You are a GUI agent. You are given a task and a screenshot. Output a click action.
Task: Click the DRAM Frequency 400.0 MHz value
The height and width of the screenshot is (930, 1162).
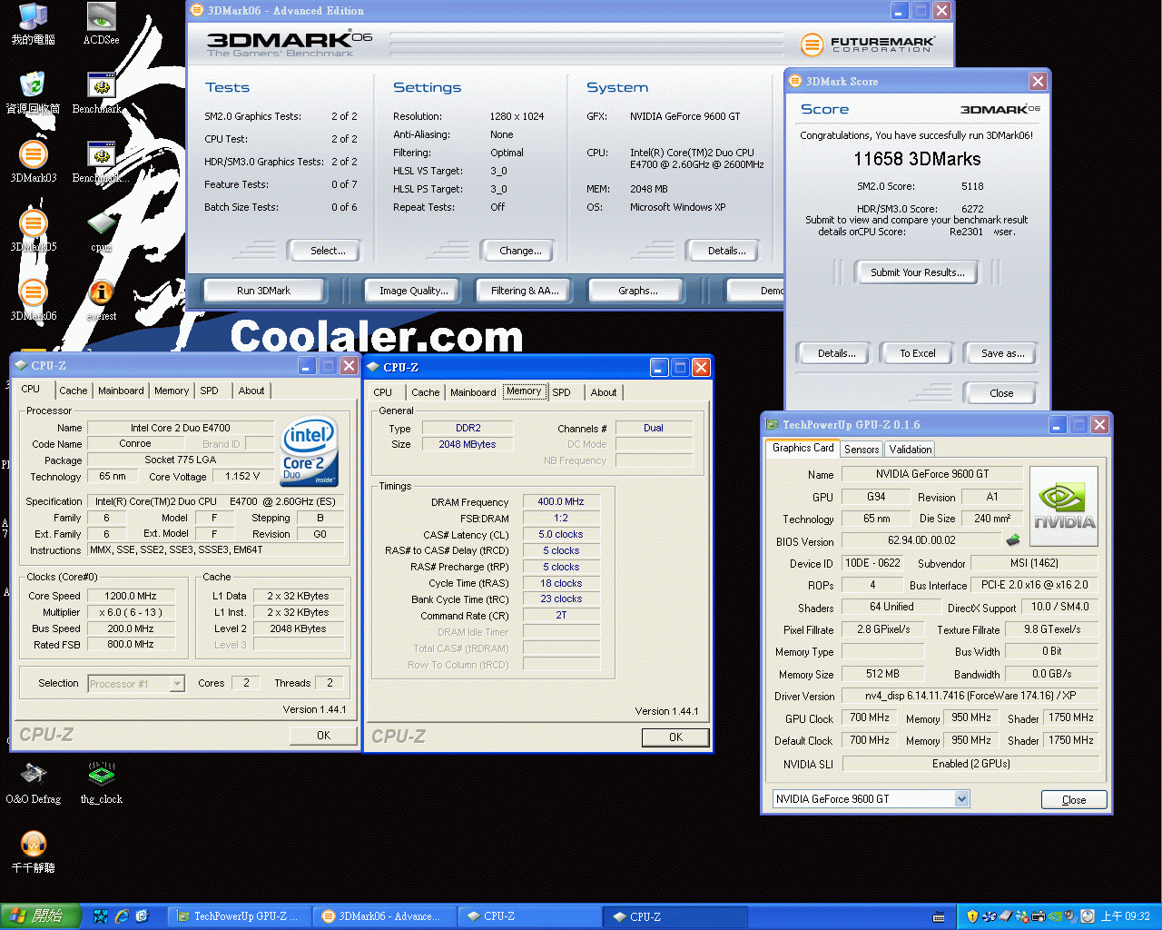[x=561, y=501]
